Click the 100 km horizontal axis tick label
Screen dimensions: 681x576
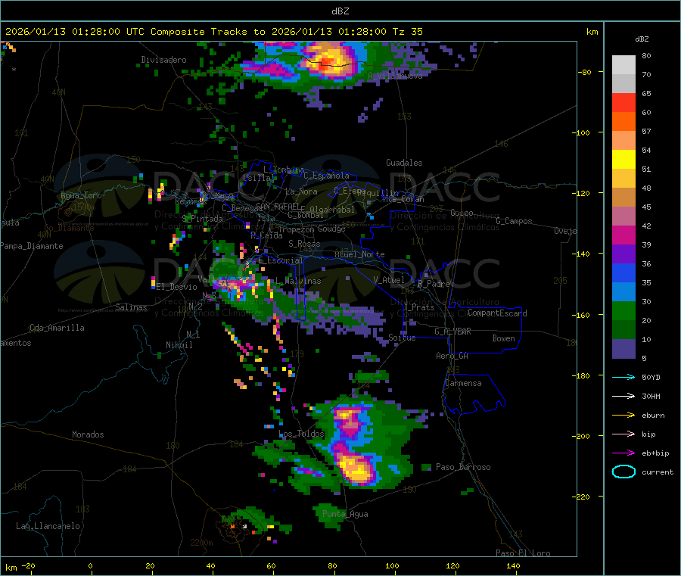[392, 565]
